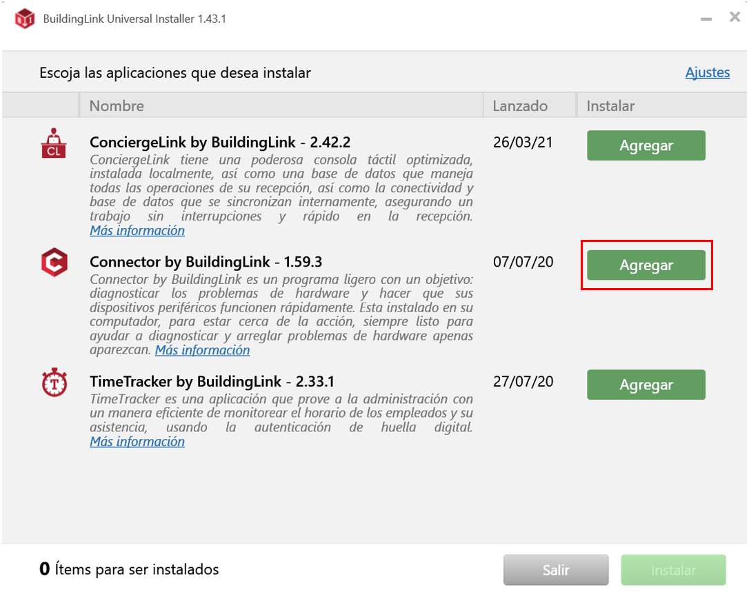Image resolution: width=749 pixels, height=592 pixels.
Task: Add Connector with its Agregar button
Action: [x=646, y=265]
